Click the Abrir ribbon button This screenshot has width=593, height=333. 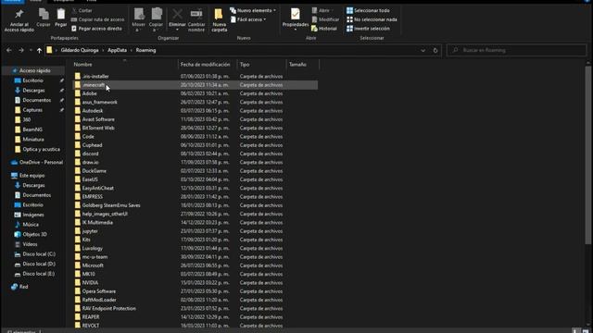[322, 10]
